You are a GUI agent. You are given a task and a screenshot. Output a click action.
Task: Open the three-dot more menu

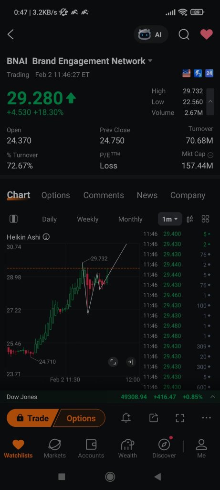pyautogui.click(x=206, y=418)
